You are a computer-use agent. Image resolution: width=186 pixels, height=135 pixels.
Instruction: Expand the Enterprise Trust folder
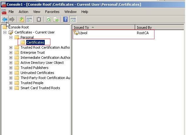click(11, 52)
